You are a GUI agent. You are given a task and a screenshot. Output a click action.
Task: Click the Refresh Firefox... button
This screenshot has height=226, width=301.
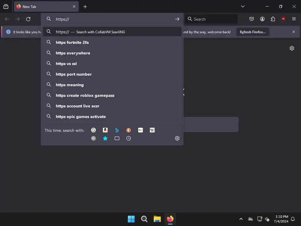252,32
